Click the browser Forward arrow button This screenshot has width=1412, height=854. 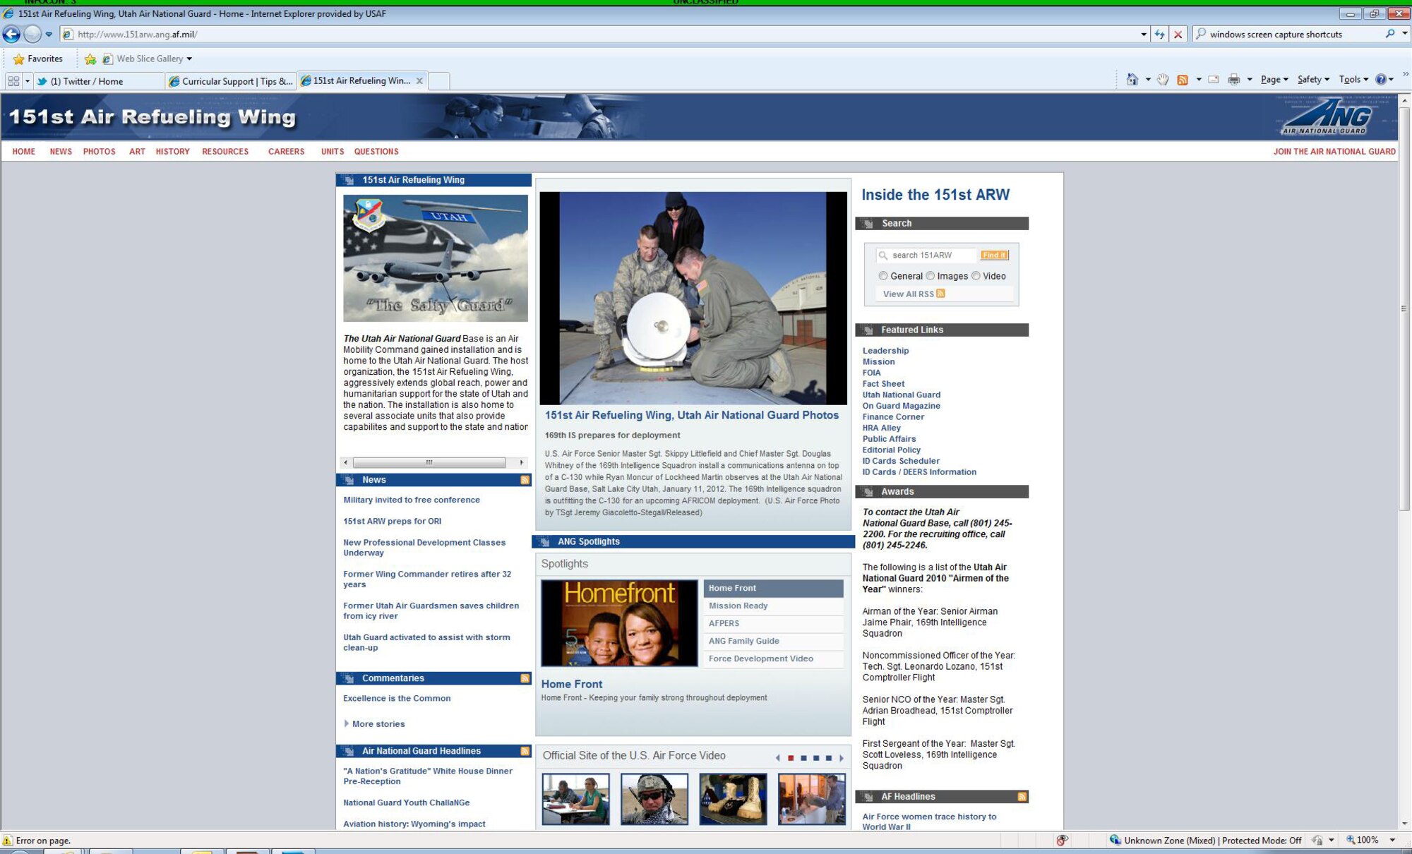click(32, 34)
